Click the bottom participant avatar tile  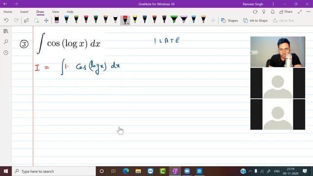[278, 114]
